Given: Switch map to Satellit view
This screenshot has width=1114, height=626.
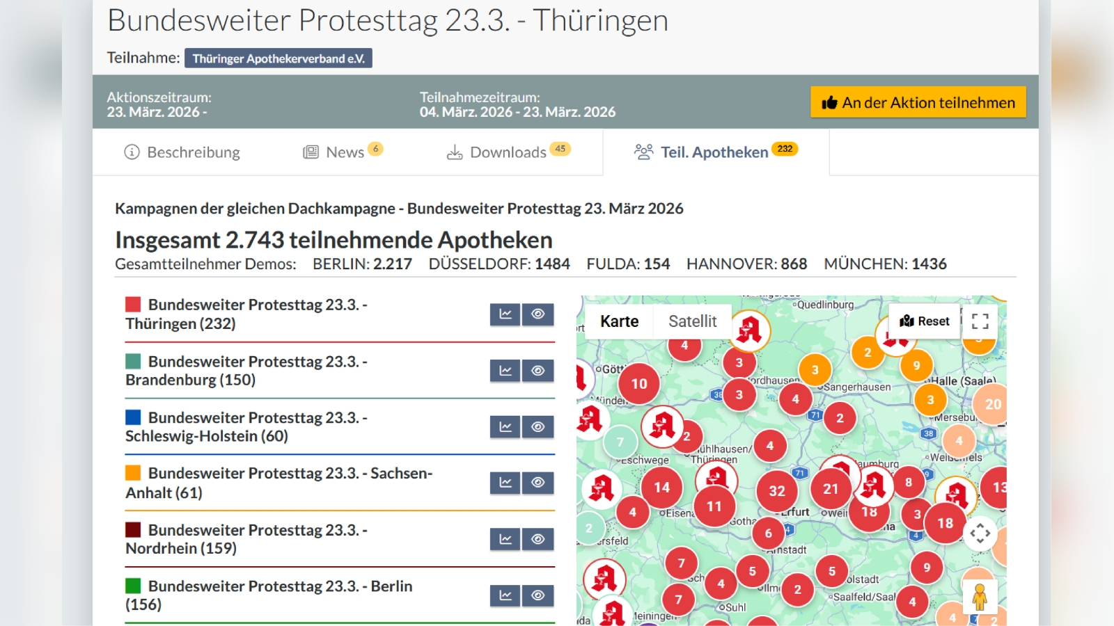Looking at the screenshot, I should click(x=692, y=321).
